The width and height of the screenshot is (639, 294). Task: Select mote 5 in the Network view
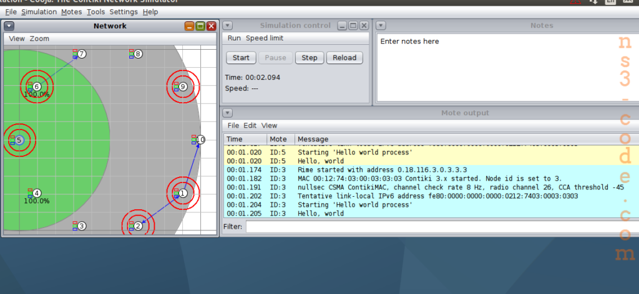tap(19, 140)
